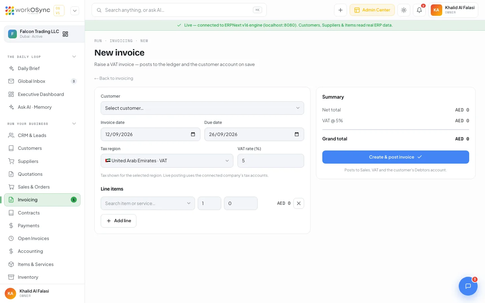Remove line item with X button
Screen dimensions: 485x303
[x=299, y=203]
